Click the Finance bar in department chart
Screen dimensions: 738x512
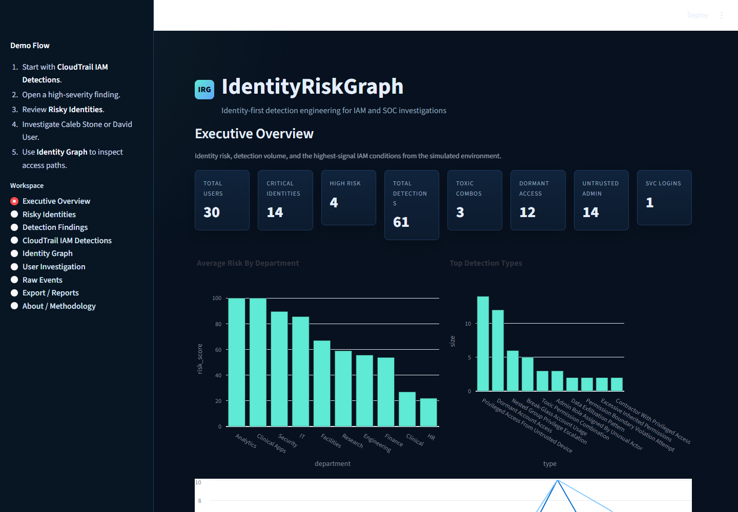[x=386, y=392]
